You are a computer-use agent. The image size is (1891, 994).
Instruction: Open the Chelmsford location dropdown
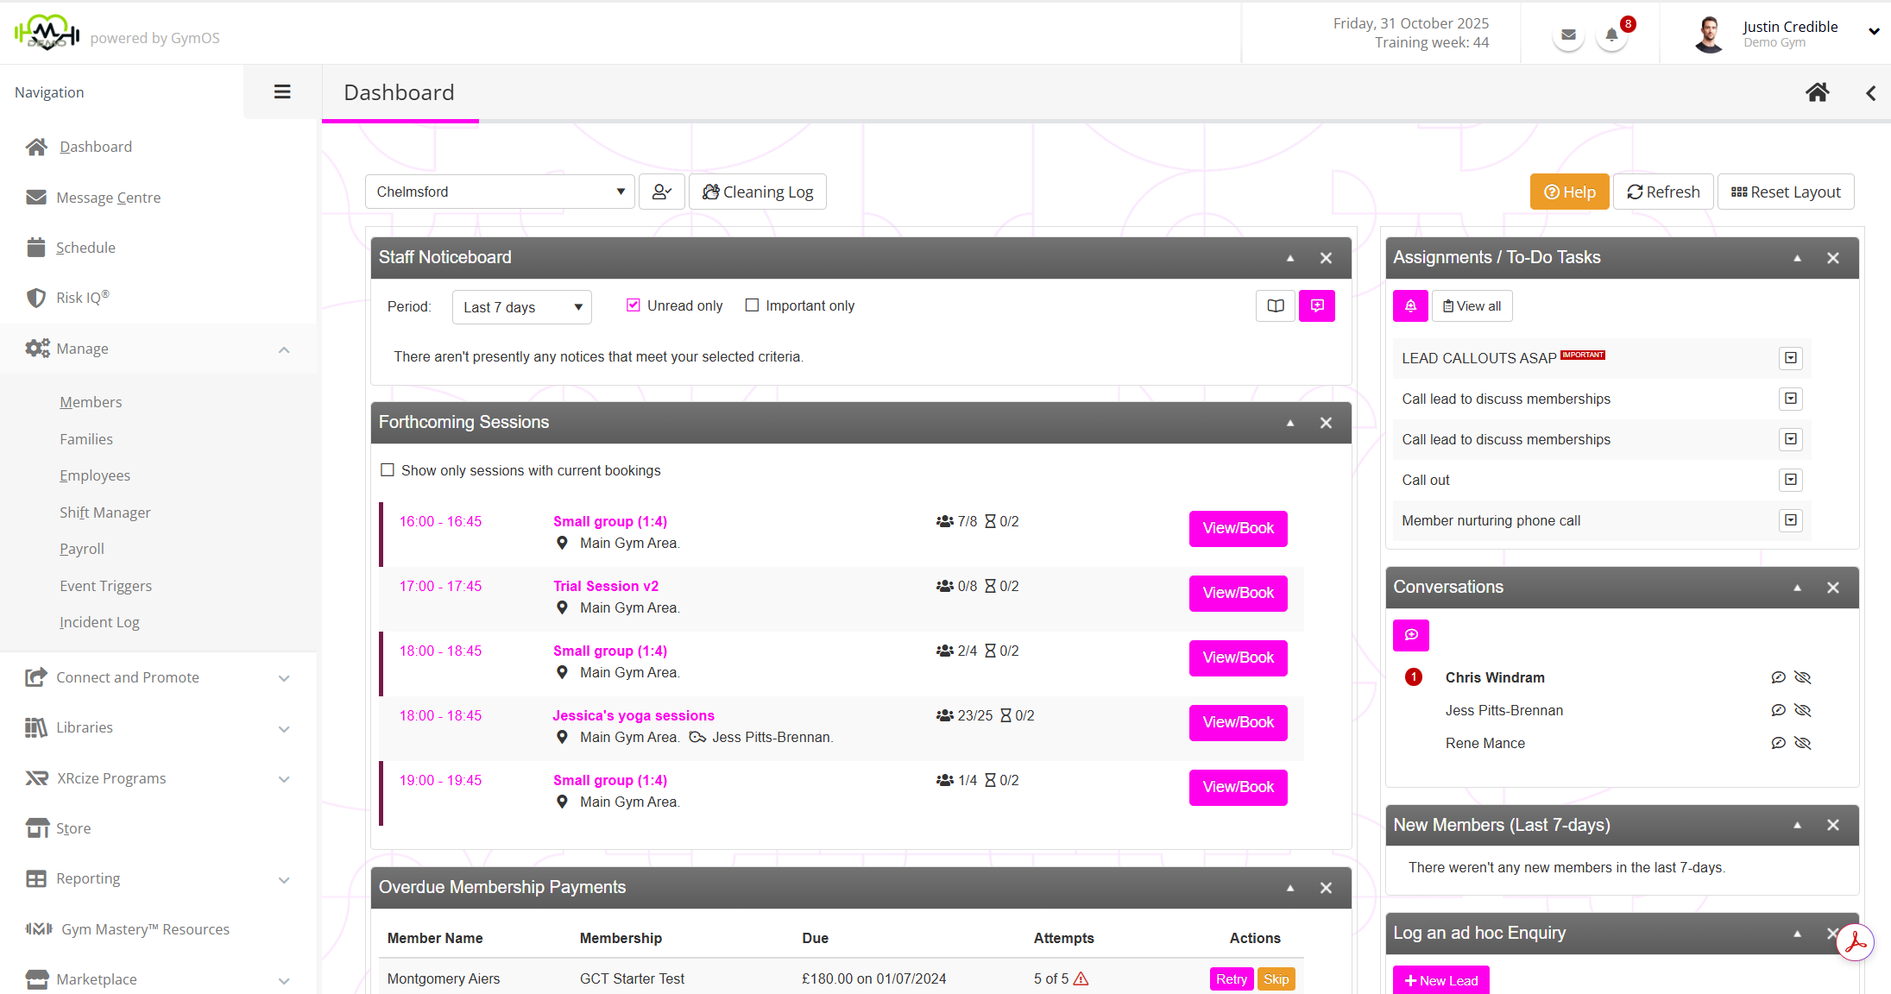[x=500, y=192]
